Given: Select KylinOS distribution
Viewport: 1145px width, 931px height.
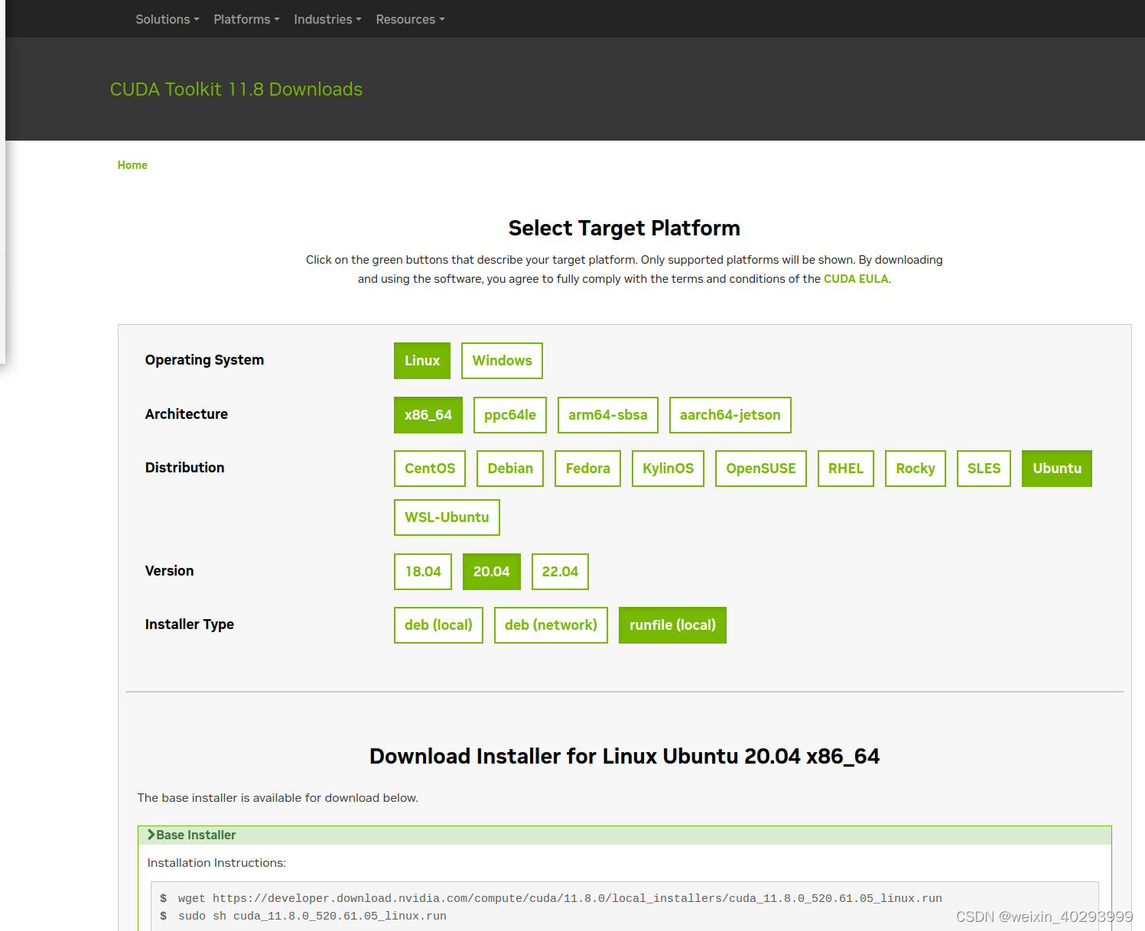Looking at the screenshot, I should tap(668, 469).
